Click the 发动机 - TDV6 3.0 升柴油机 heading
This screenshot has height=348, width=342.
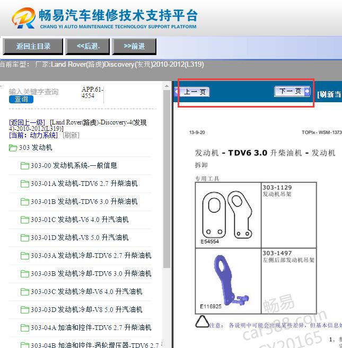coord(265,153)
